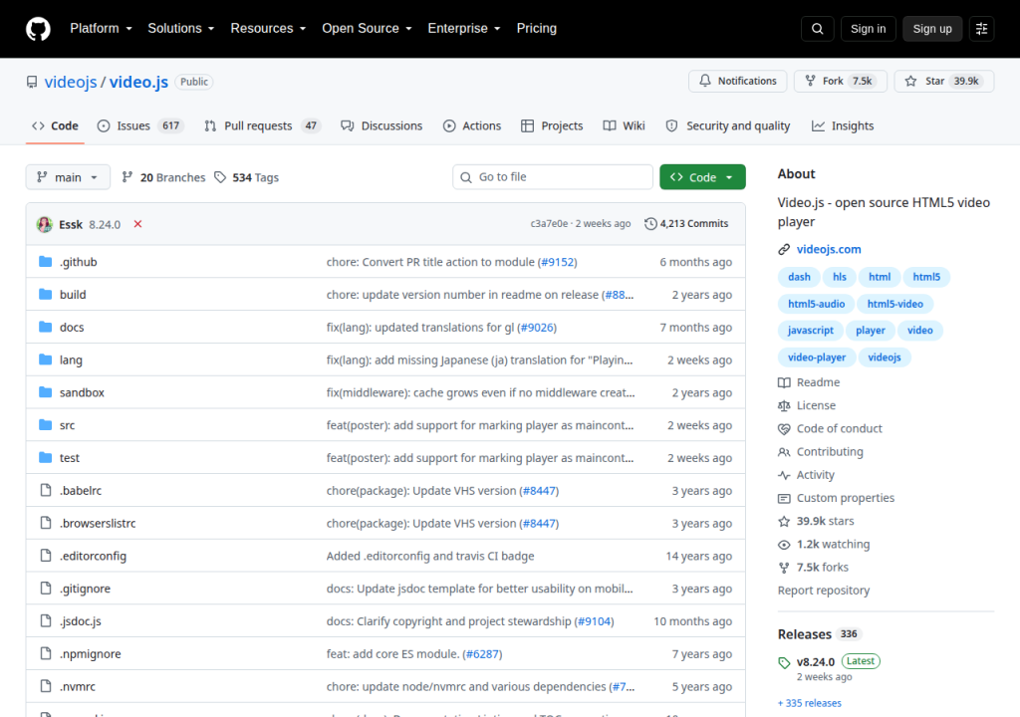Viewport: 1020px width, 717px height.
Task: Click the Report repository link
Action: click(824, 591)
